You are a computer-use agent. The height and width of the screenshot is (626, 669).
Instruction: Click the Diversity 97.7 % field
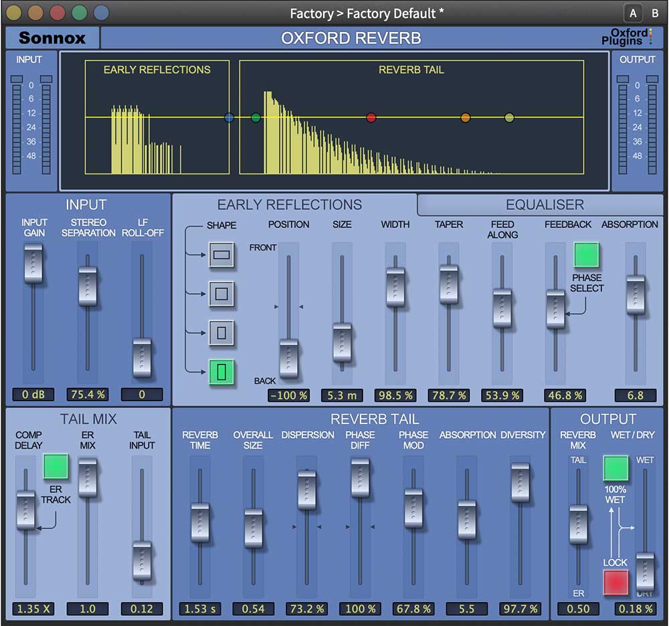(520, 609)
